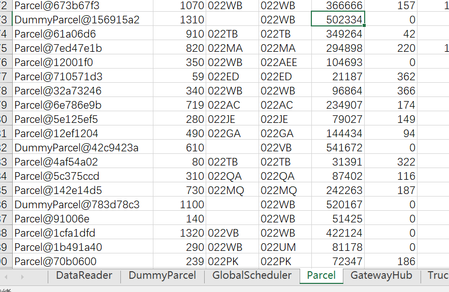Click cell Parcel@70b0600
This screenshot has width=449, height=292.
click(x=83, y=261)
